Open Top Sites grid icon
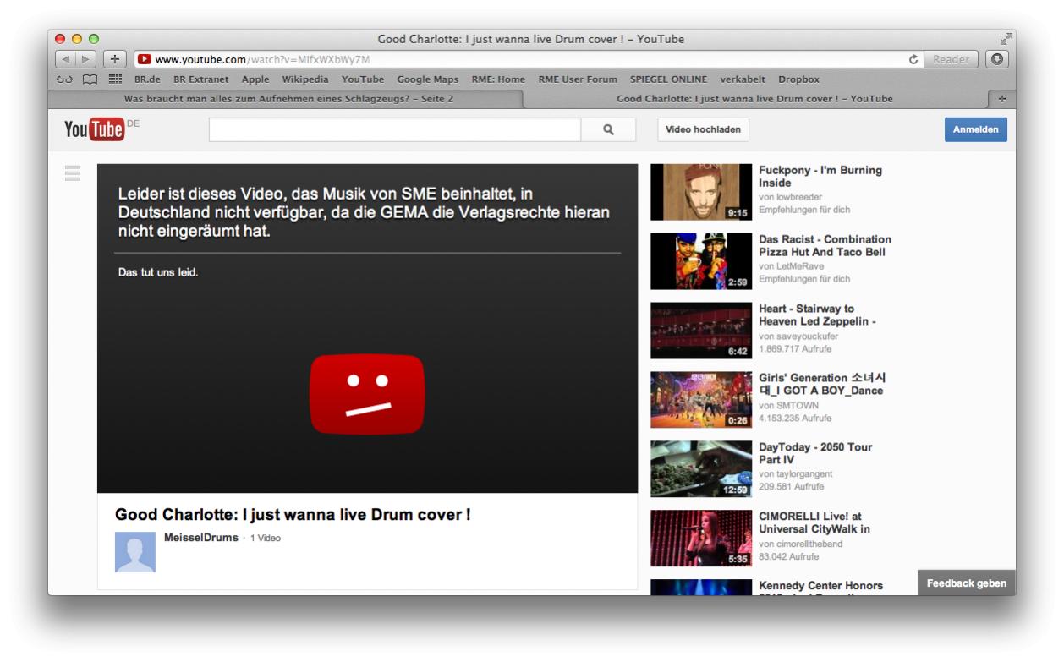The width and height of the screenshot is (1064, 662). 114,79
